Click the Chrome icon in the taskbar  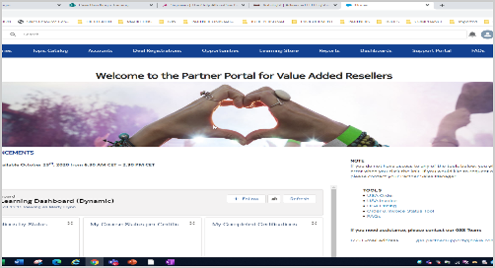(x=94, y=262)
